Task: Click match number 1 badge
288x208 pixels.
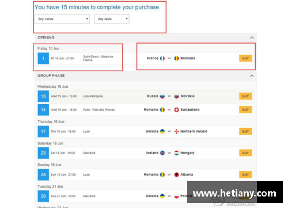Action: pyautogui.click(x=43, y=58)
